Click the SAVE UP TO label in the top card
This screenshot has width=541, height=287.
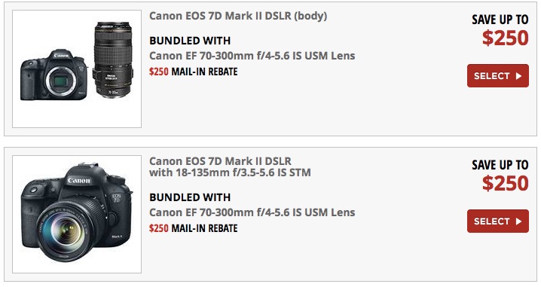(500, 20)
